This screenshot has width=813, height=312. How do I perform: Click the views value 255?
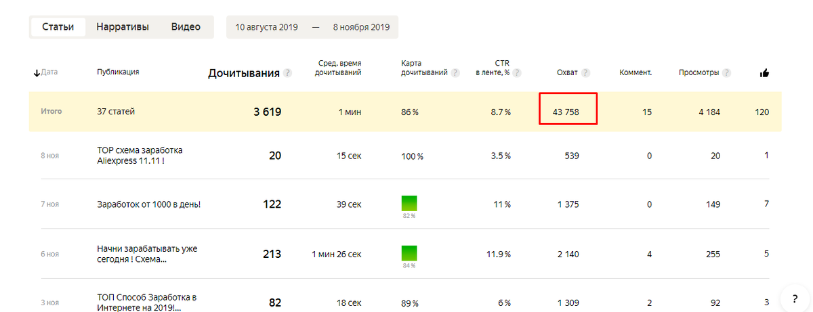(x=713, y=254)
